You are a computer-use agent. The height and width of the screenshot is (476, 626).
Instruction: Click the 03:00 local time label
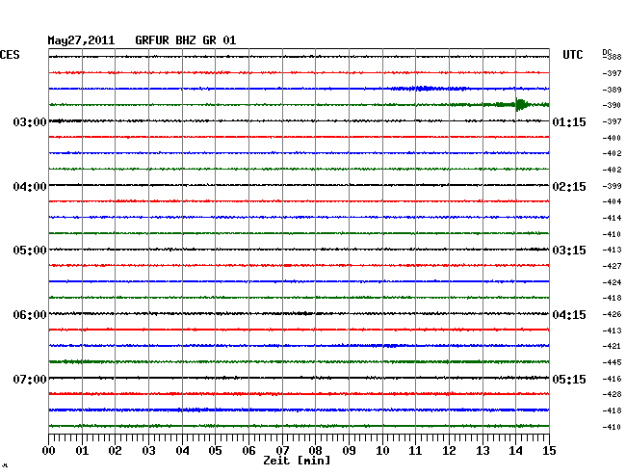tap(30, 121)
